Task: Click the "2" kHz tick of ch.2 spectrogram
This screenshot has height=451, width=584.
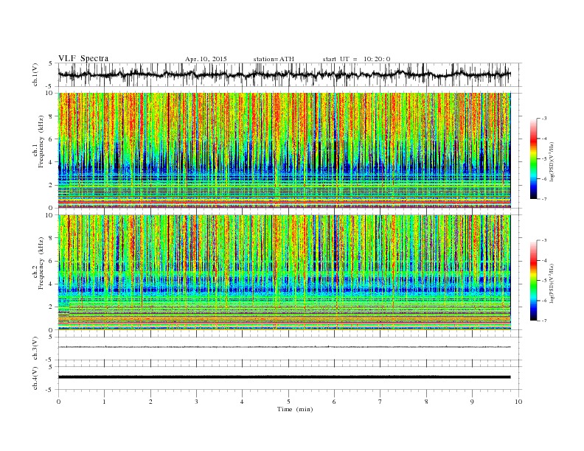Action: click(51, 307)
